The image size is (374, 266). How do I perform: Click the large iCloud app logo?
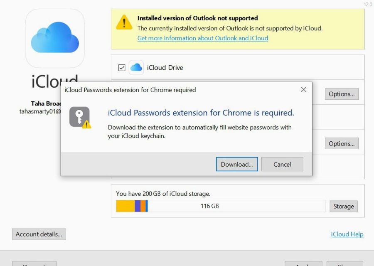tap(54, 37)
